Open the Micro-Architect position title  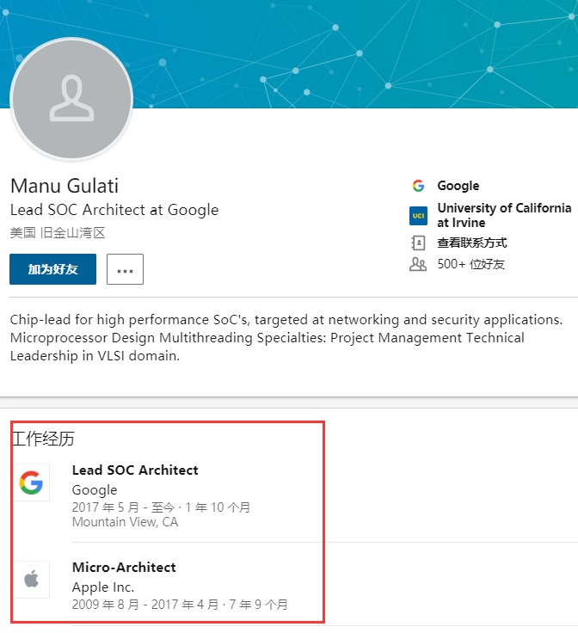pyautogui.click(x=124, y=568)
